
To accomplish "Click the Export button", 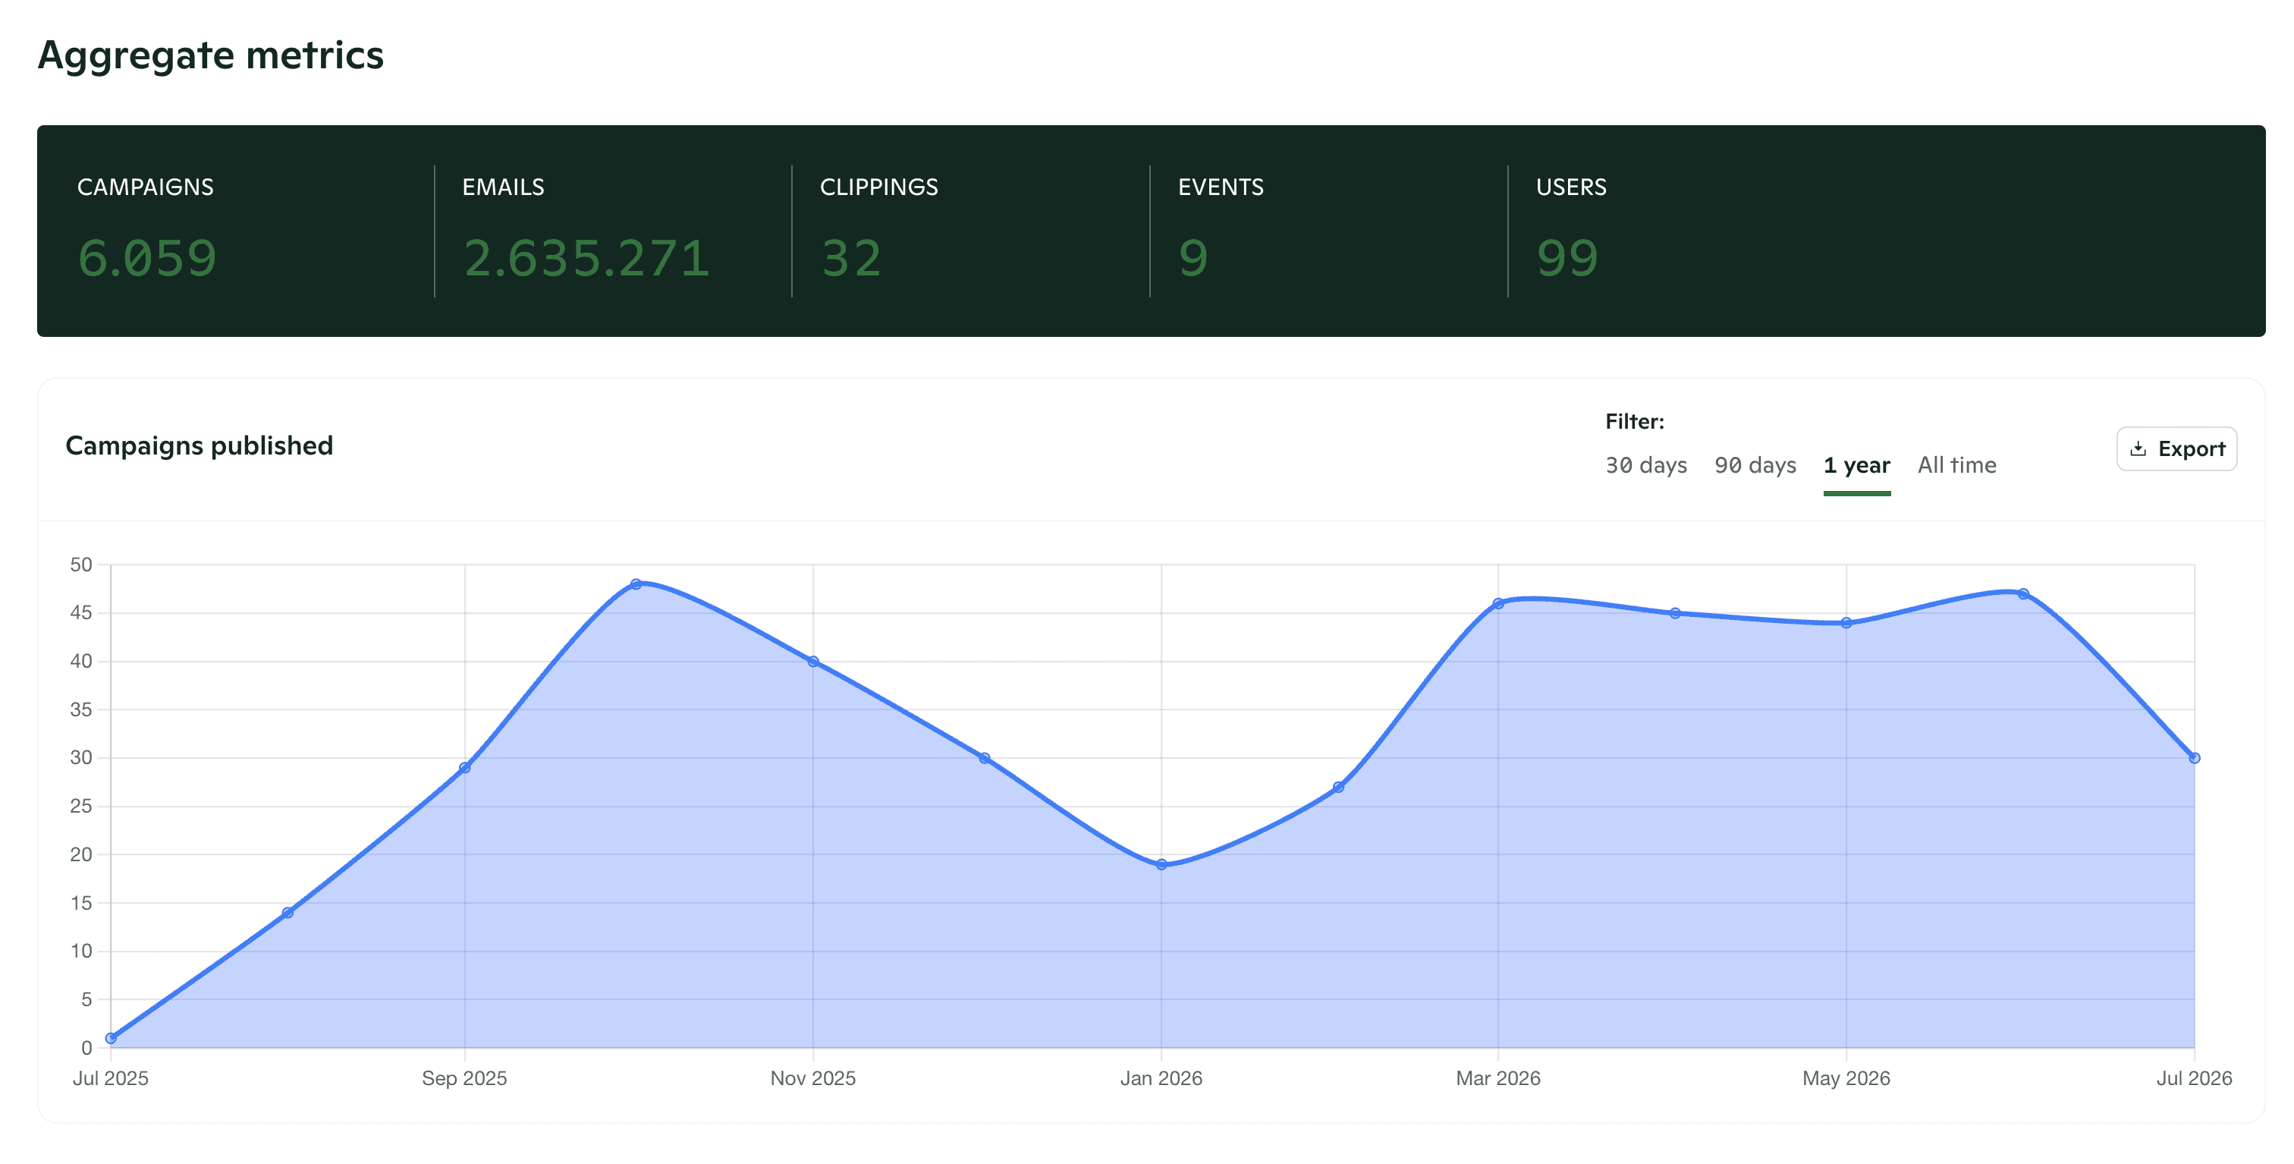I will [2176, 449].
